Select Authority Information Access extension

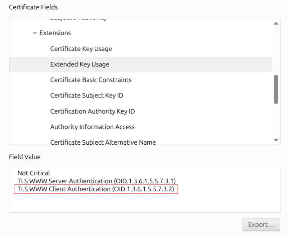(92, 127)
